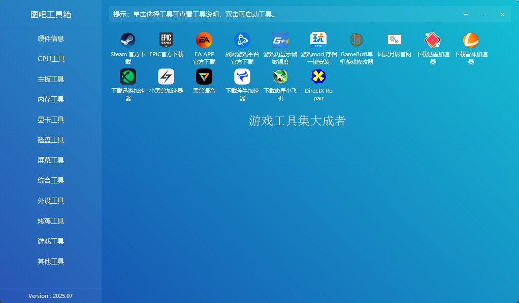Open the 主板工具 category
This screenshot has height=303, width=519.
point(51,80)
